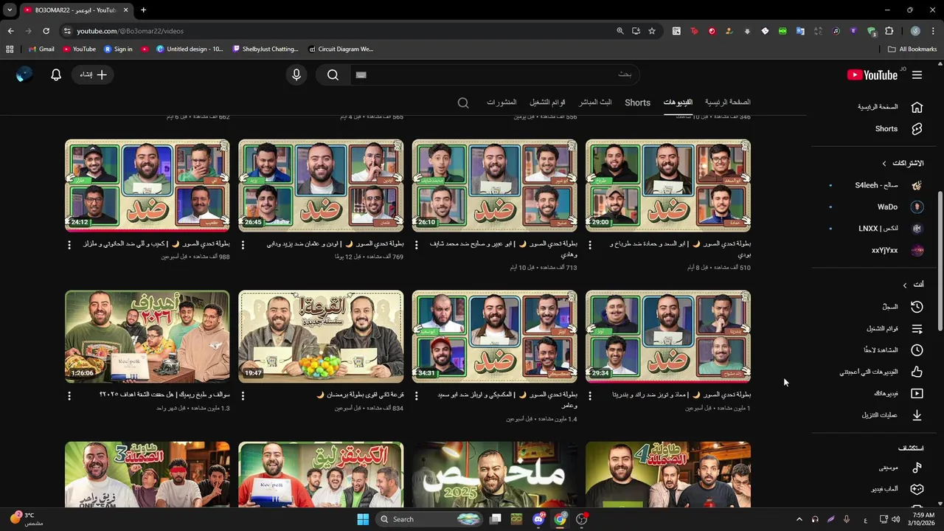Play the 29:00 duration video thumbnail
The height and width of the screenshot is (531, 944).
pos(668,185)
